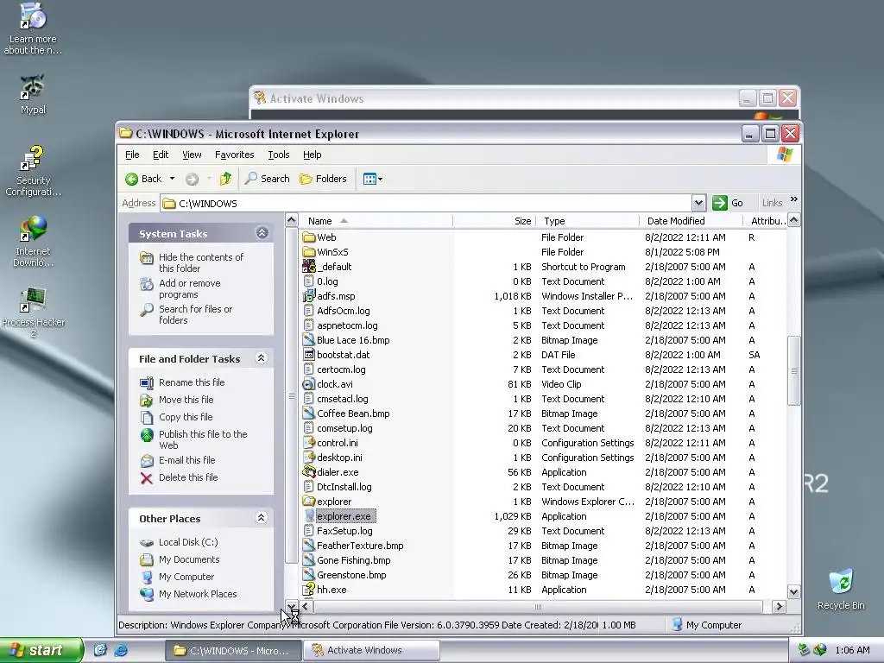Open the File menu
This screenshot has width=884, height=663.
click(x=132, y=155)
